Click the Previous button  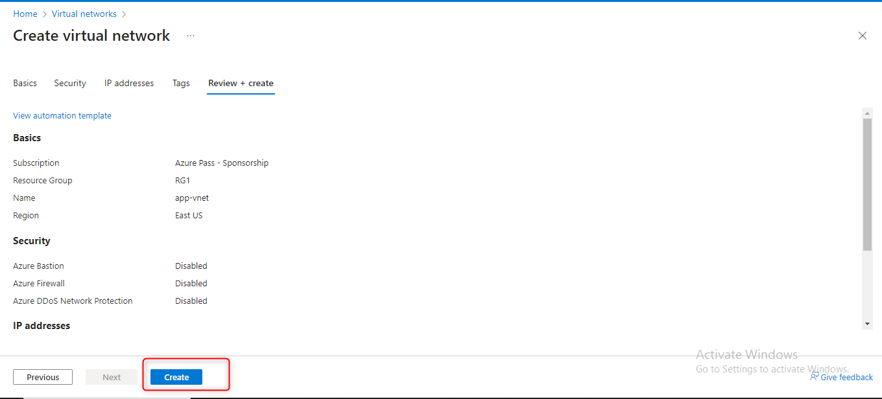point(43,377)
